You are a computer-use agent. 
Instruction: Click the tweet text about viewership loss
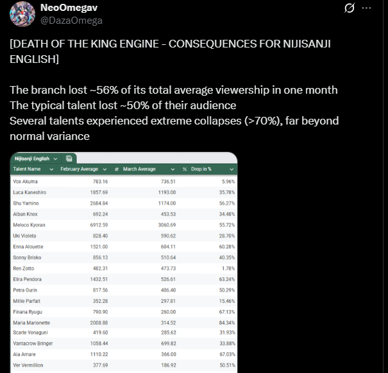(x=174, y=90)
